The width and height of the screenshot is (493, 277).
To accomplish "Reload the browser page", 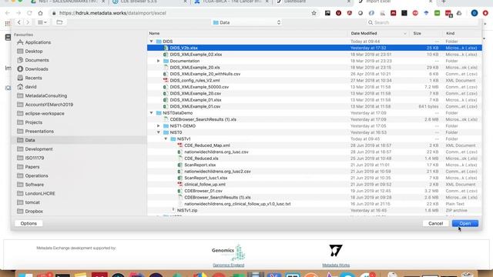I will pyautogui.click(x=29, y=13).
